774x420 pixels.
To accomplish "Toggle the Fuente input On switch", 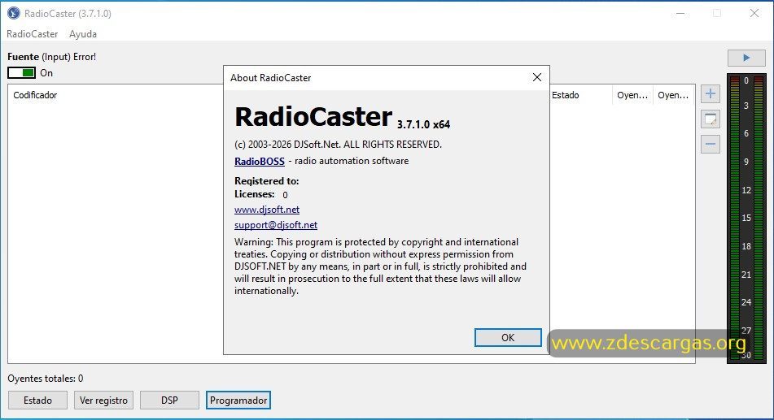I will (22, 73).
